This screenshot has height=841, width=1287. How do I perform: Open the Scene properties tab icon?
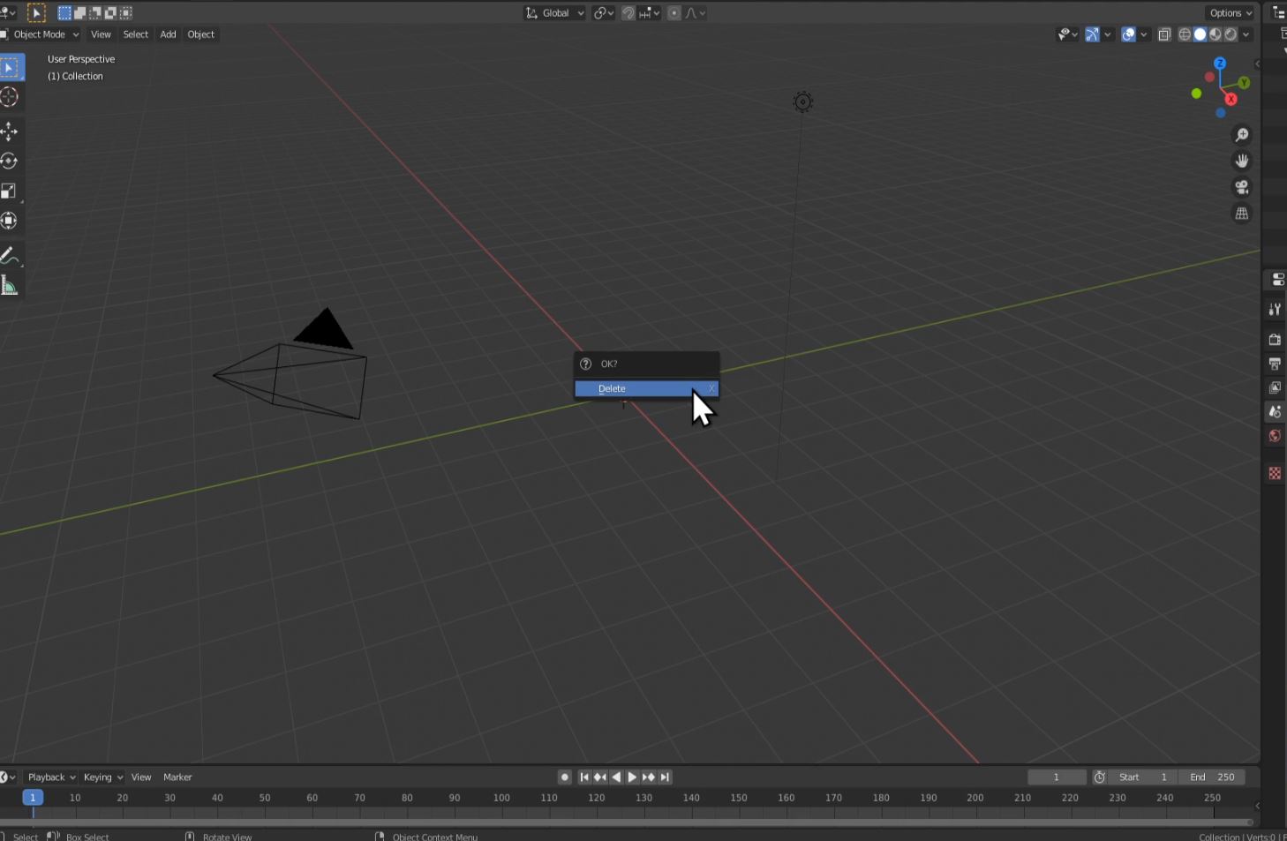click(1275, 411)
